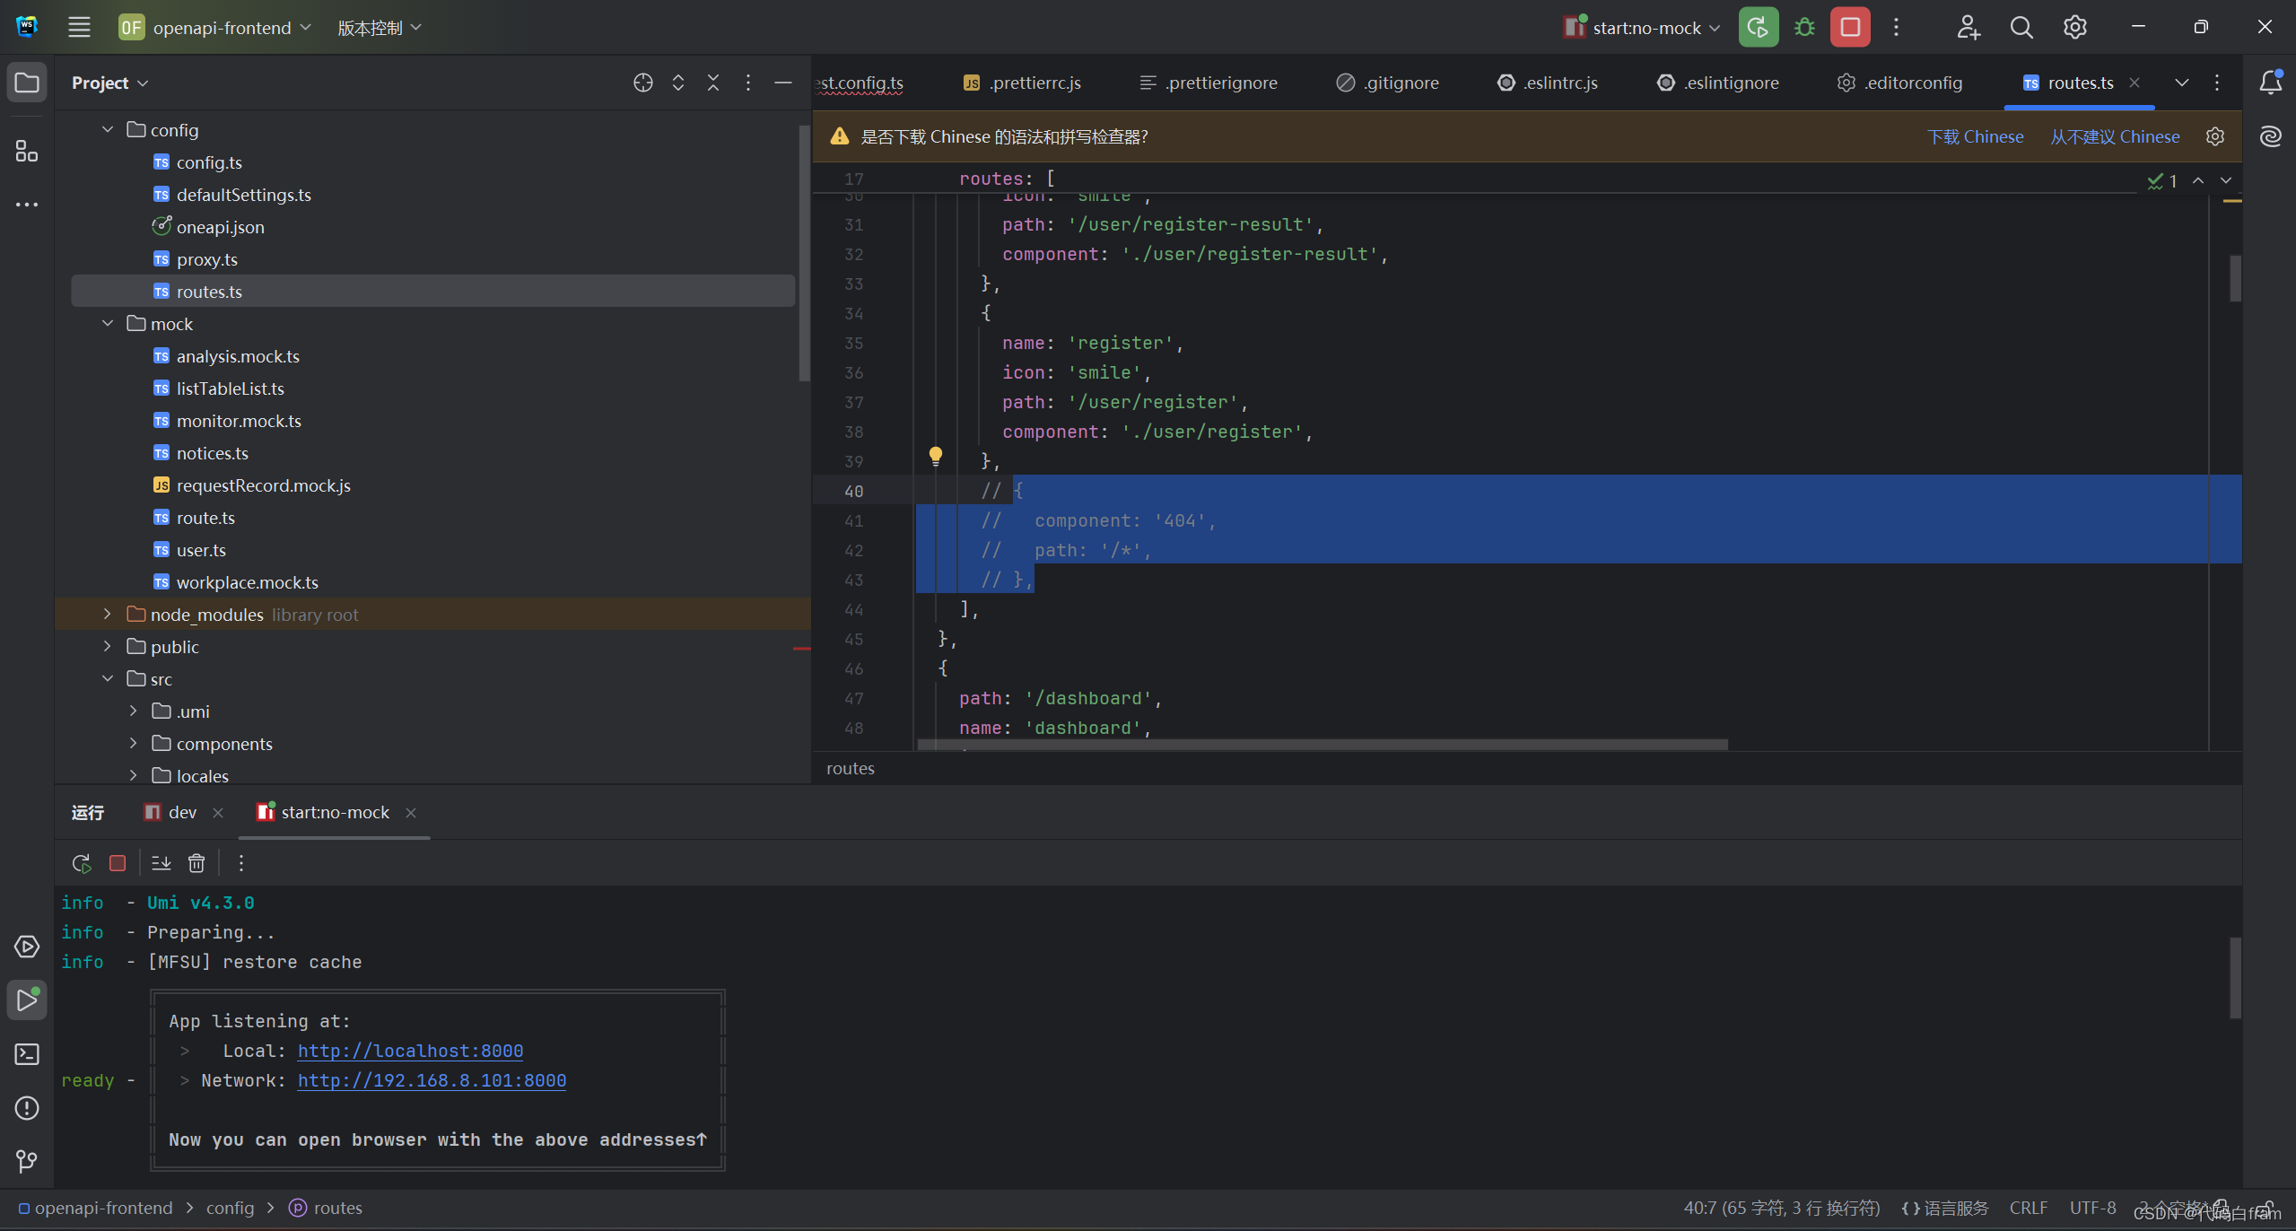This screenshot has height=1231, width=2296.
Task: Clear console output with trash icon
Action: click(x=196, y=863)
